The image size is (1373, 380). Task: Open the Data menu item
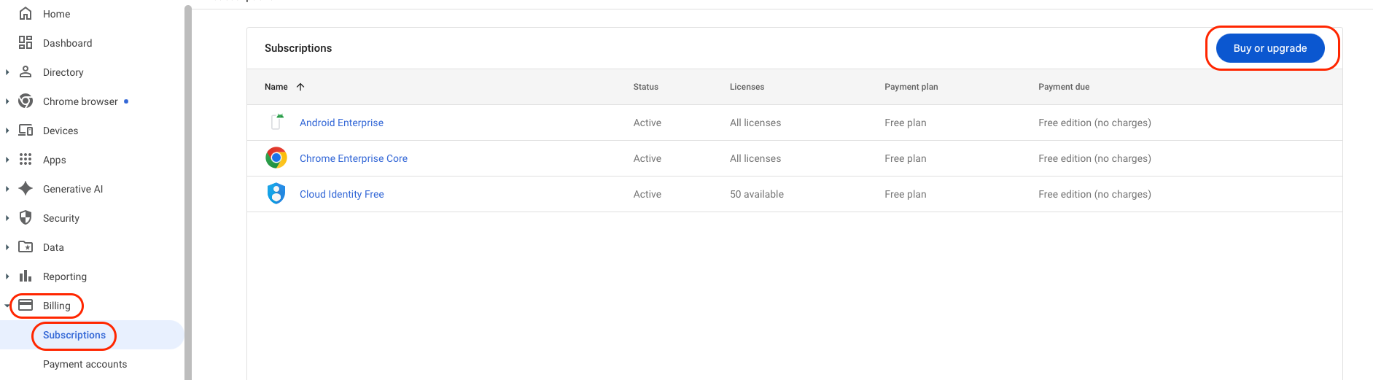click(53, 247)
